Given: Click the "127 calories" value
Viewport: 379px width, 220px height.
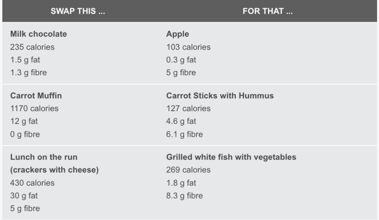Looking at the screenshot, I should coord(188,109).
